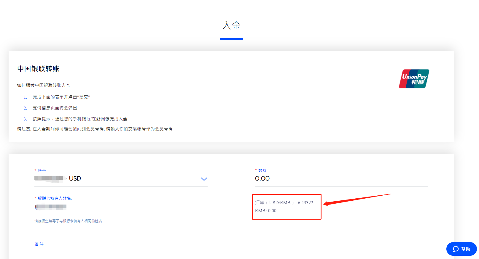Click the 银联卡持有人姓名 field label
This screenshot has width=479, height=259.
55,198
